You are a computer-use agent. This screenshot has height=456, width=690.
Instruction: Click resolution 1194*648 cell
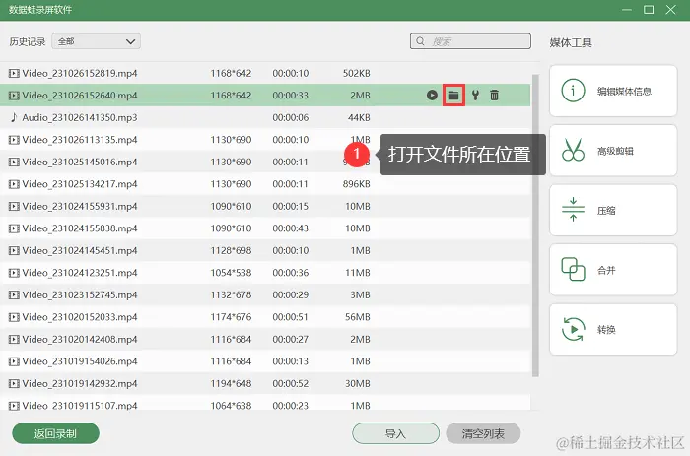(x=231, y=383)
